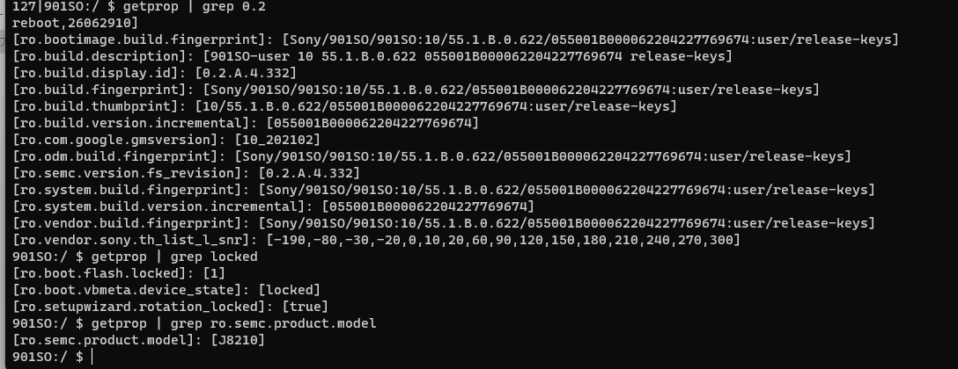Screen dimensions: 958x369
Task: Click the ro.build.fingerprint property line
Action: 416,90
